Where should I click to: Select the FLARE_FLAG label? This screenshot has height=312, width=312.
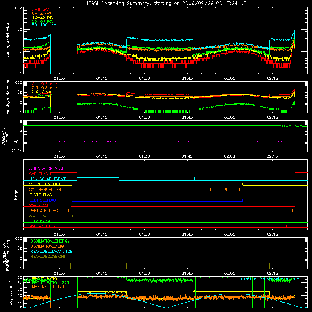(x=41, y=195)
